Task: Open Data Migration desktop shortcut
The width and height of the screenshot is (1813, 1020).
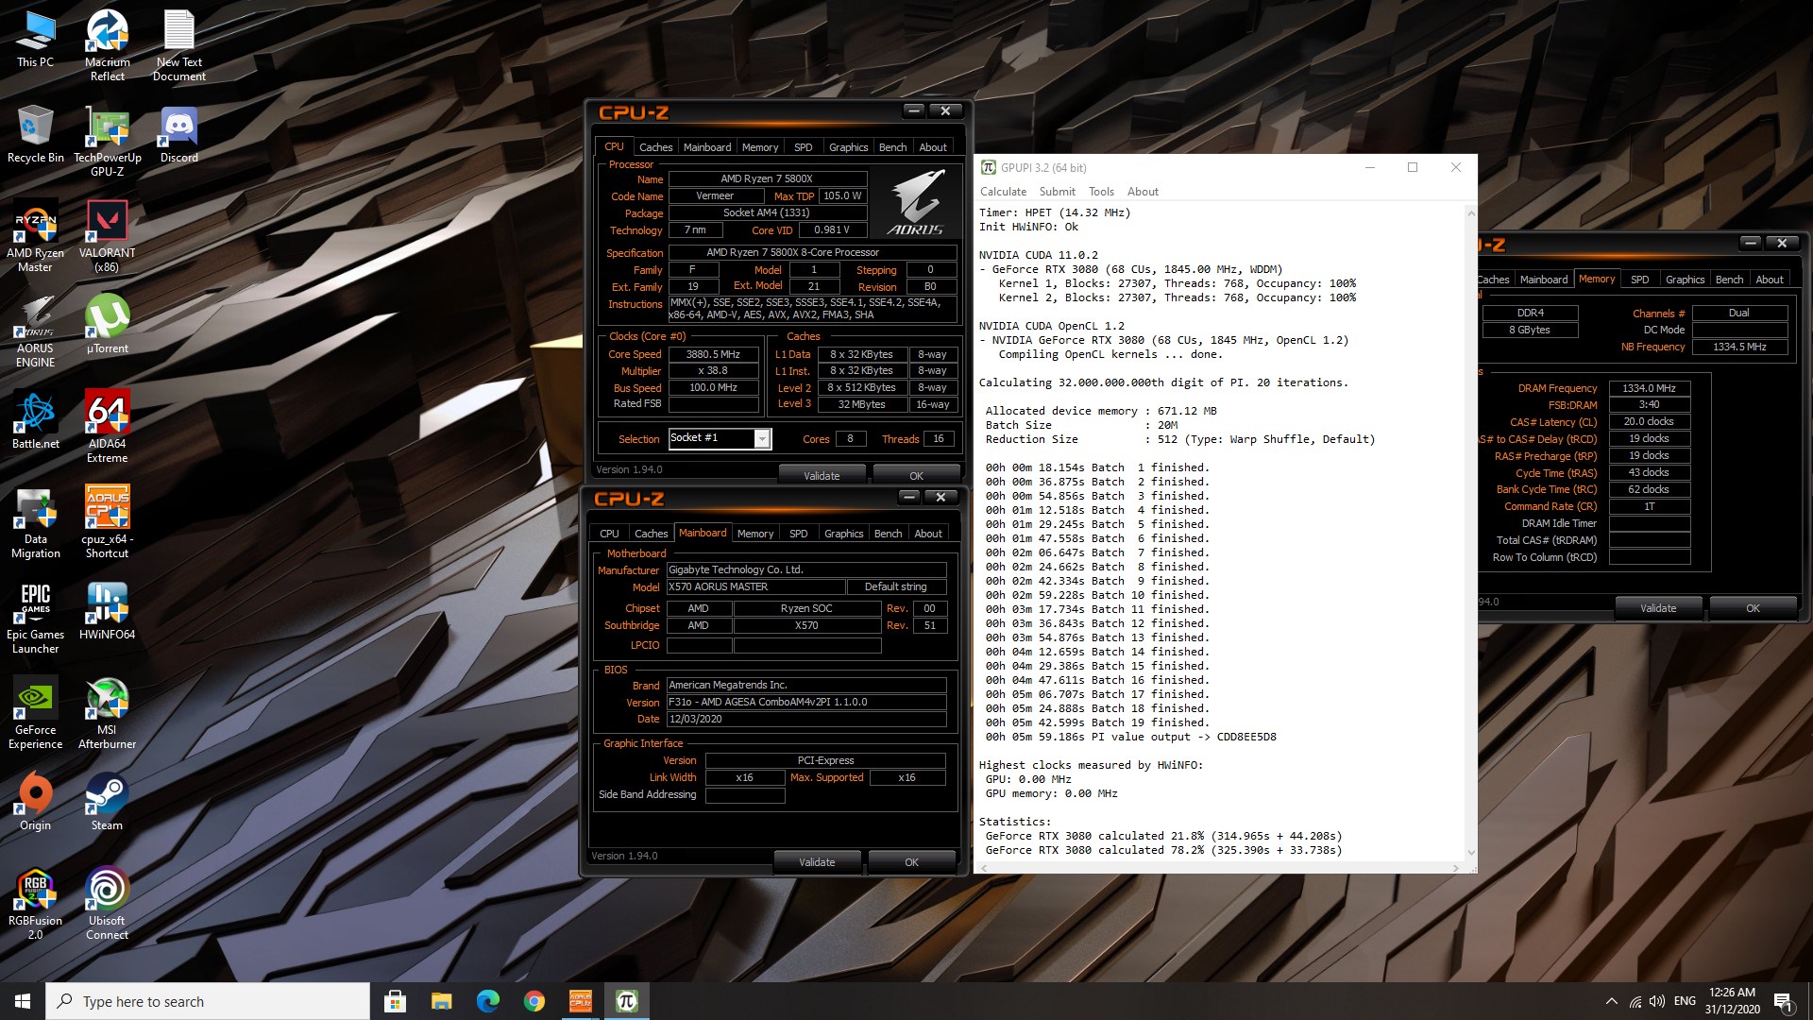Action: [x=35, y=522]
